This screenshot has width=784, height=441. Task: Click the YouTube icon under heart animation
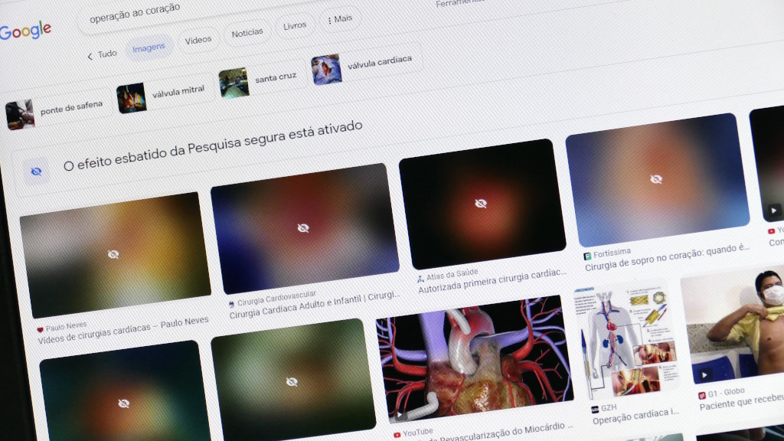397,435
